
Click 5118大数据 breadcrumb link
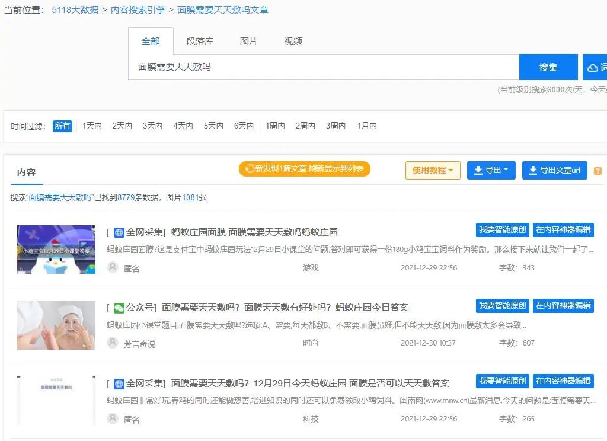[75, 9]
